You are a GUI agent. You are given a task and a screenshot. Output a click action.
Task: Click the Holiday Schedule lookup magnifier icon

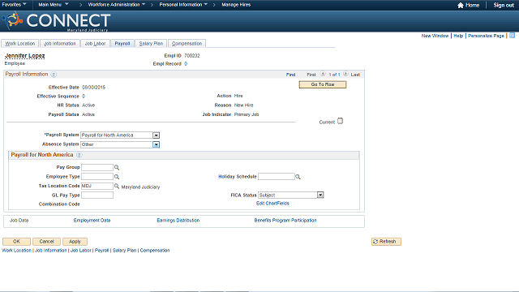tap(298, 177)
